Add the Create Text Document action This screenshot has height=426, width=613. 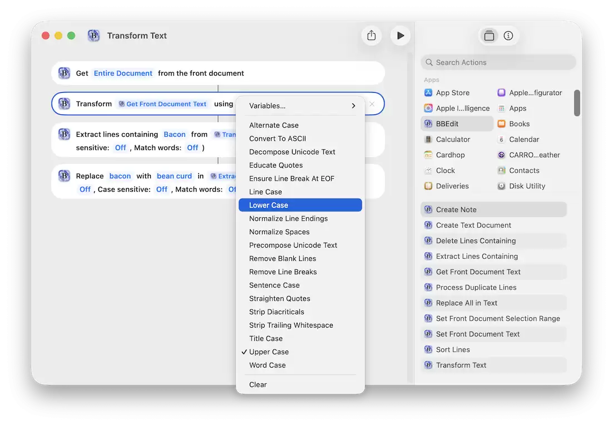click(494, 225)
